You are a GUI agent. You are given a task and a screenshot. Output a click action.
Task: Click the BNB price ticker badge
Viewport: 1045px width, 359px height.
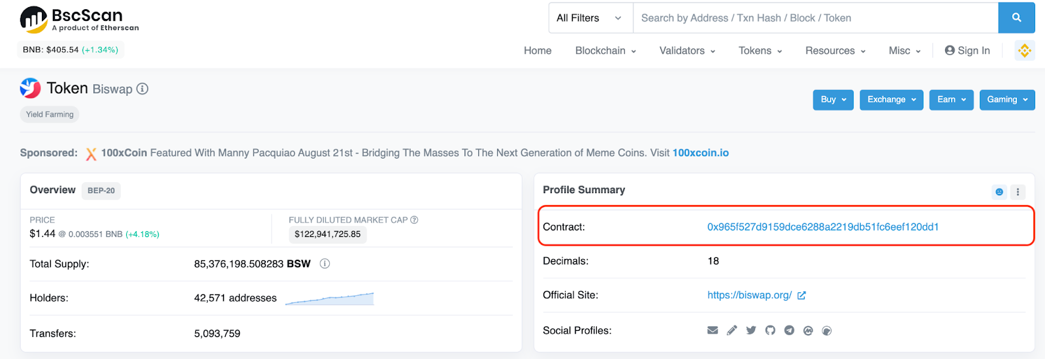pos(71,50)
